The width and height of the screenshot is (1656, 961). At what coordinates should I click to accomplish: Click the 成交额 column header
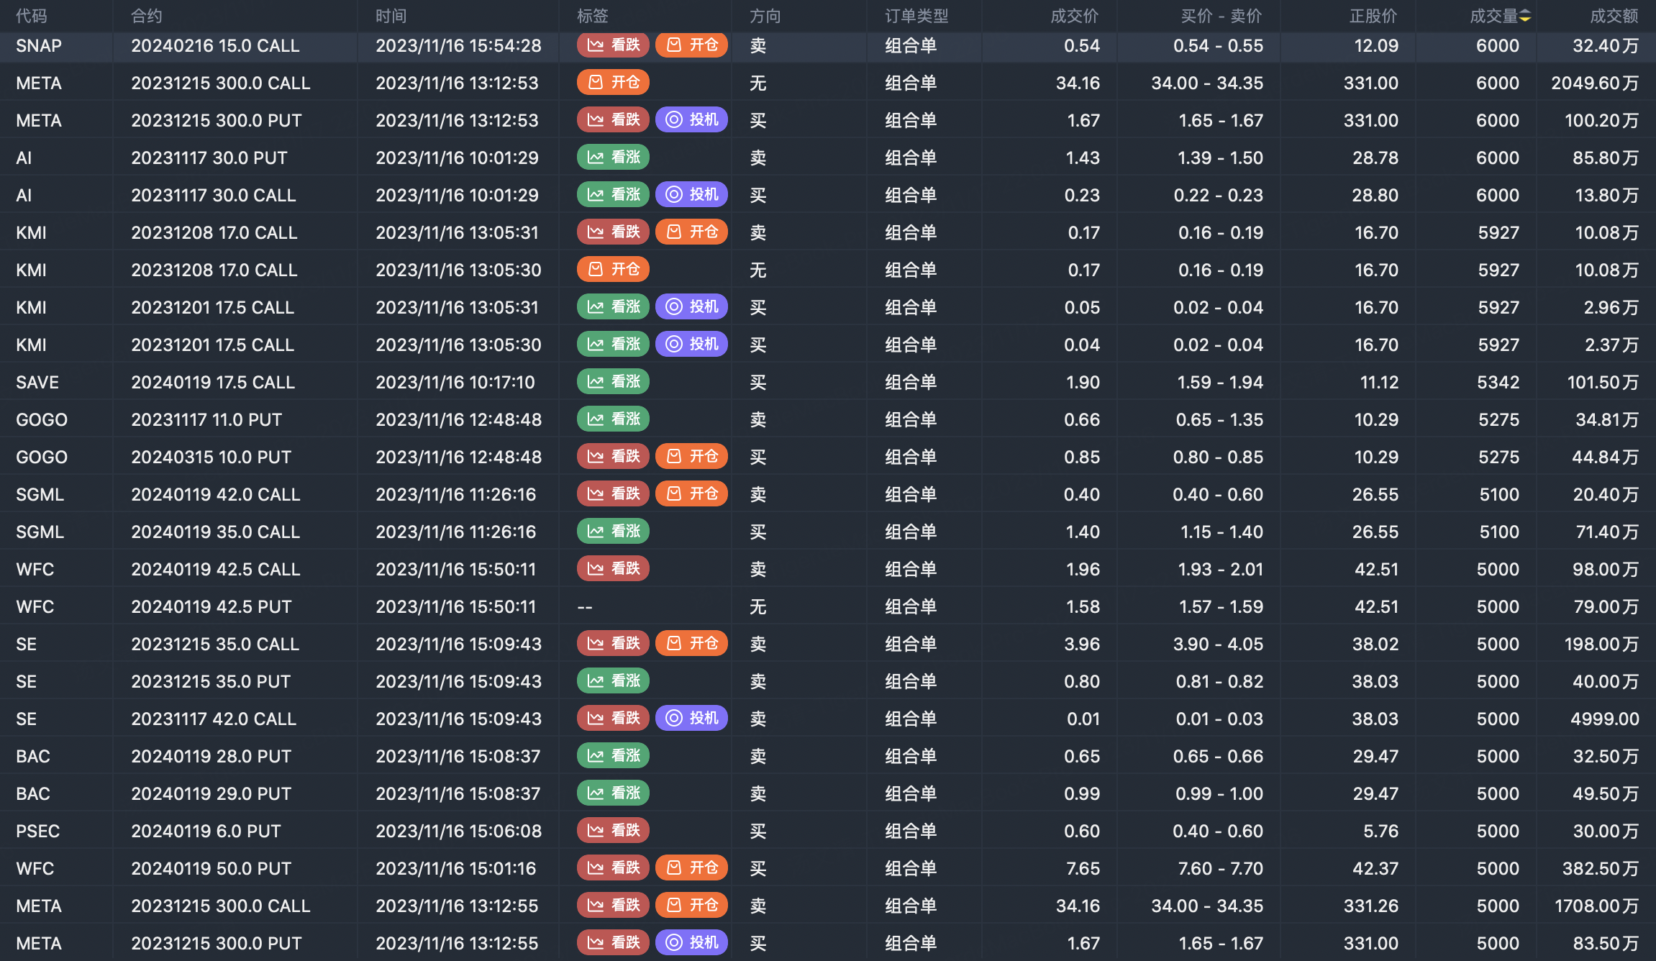click(x=1614, y=16)
